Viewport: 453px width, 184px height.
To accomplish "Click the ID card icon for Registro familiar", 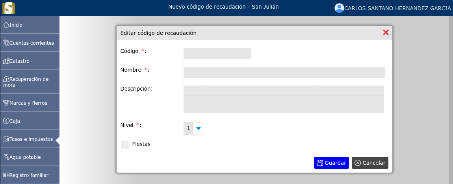I will pyautogui.click(x=6, y=175).
